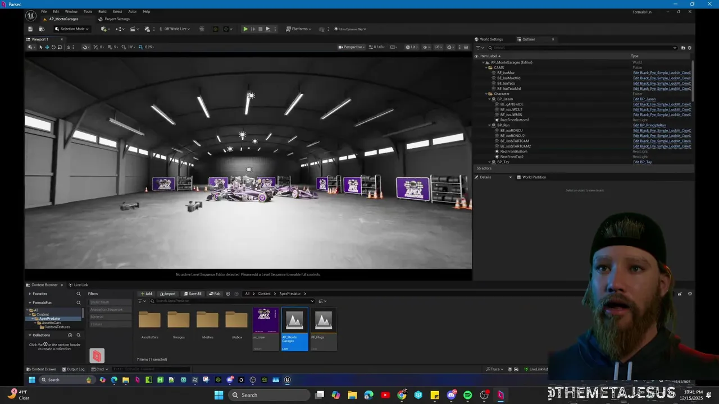The width and height of the screenshot is (719, 404).
Task: Open the quick add content dropdown
Action: tap(105, 29)
